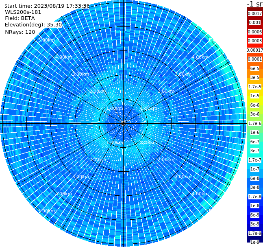Click the 3e-7 colorbar label
This screenshot has height=247, width=263.
tap(255, 151)
